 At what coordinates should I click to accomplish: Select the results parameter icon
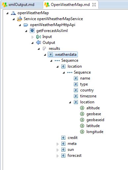point(44,49)
